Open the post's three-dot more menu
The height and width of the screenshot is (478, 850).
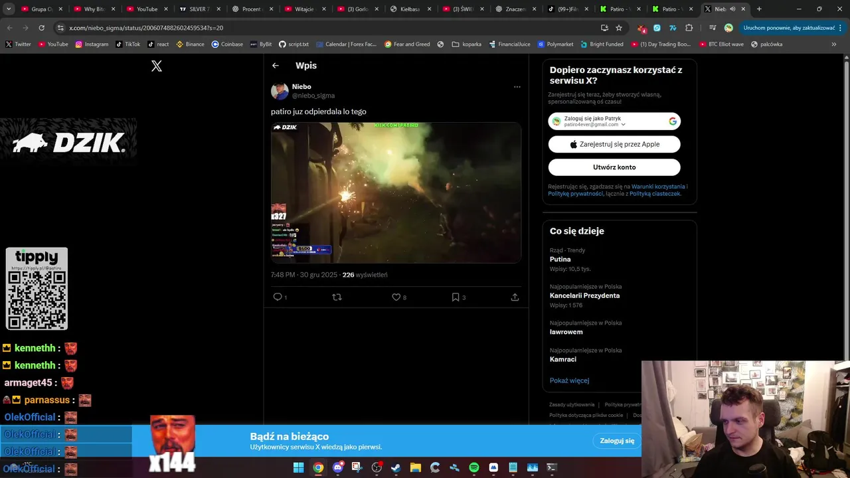[517, 87]
